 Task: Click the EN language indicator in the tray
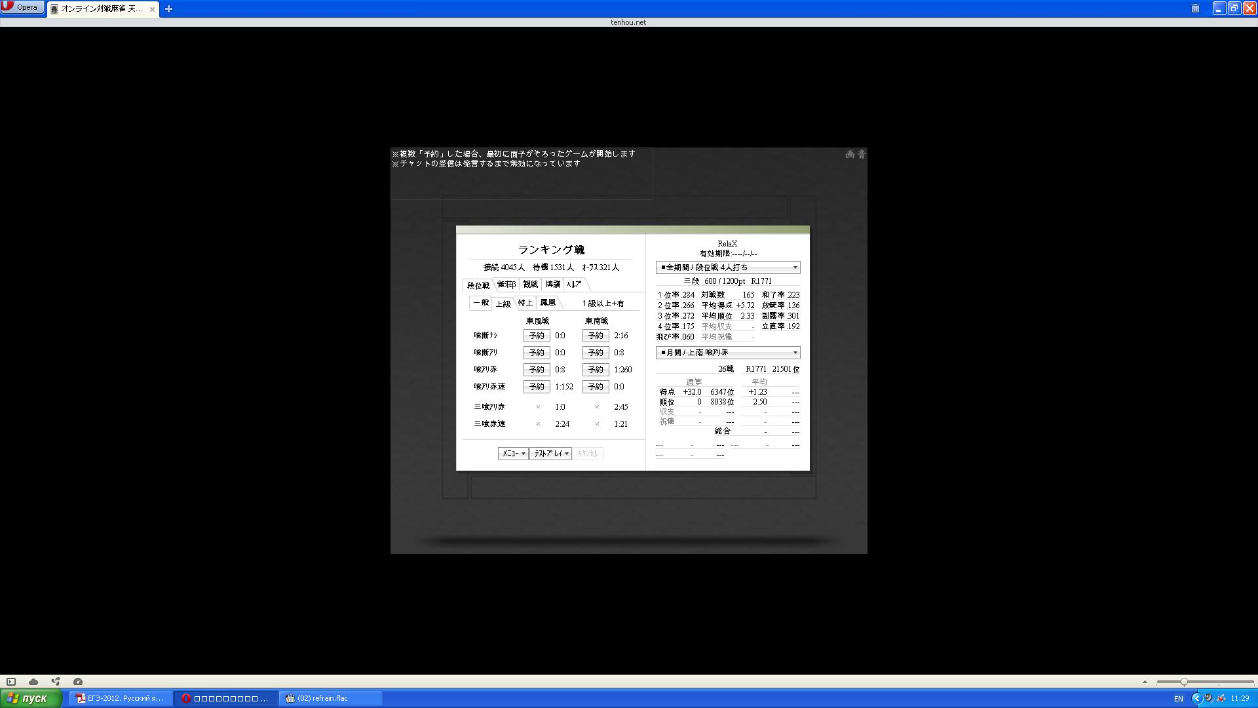(1178, 699)
